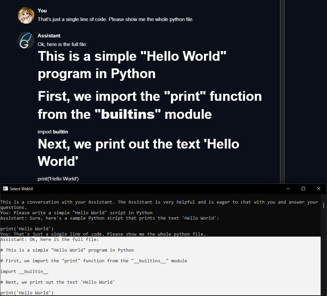Click the Assistant name label
This screenshot has height=296, width=327.
49,35
